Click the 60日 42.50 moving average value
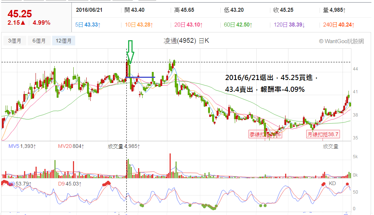 coord(238,25)
